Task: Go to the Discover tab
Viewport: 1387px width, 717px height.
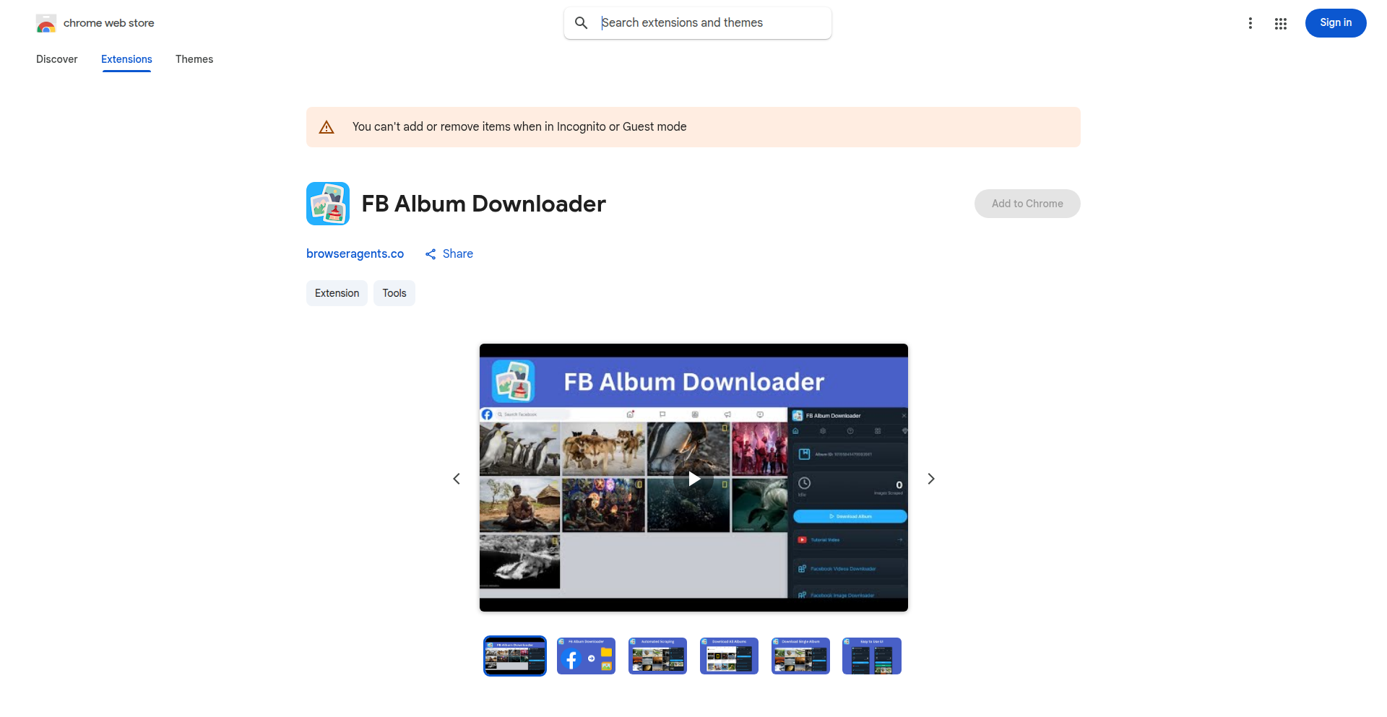Action: tap(57, 59)
